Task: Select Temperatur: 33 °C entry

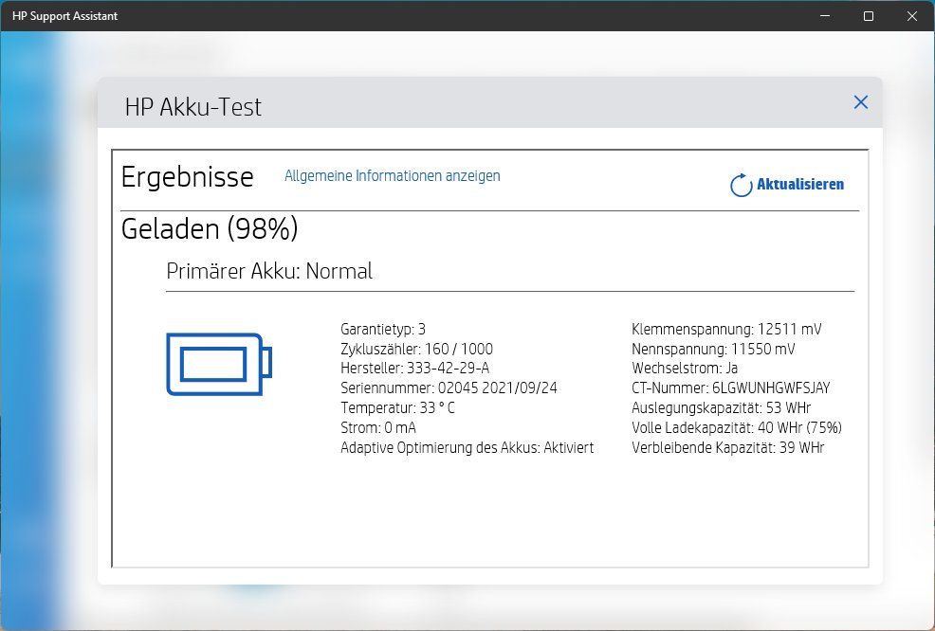Action: coord(397,407)
